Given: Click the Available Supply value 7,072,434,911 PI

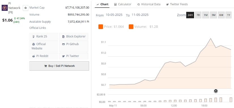Looking at the screenshot, I should click(78, 22).
